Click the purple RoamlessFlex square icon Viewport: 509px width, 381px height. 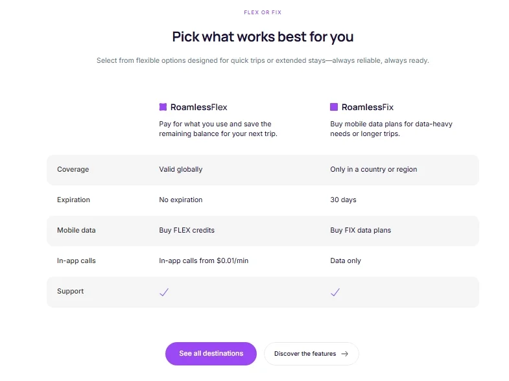pos(163,107)
